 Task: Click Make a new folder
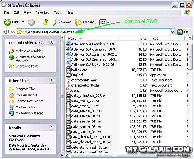pos(29,51)
